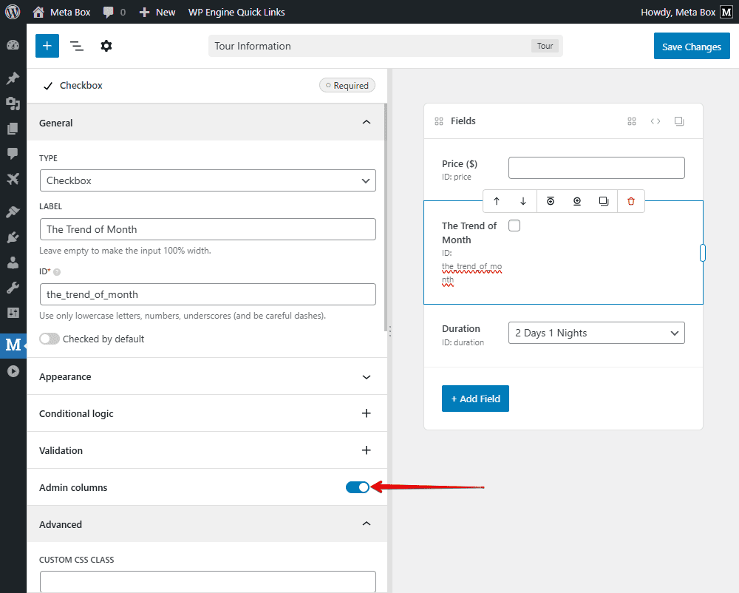Open the Howdy, Meta Box account menu

677,11
